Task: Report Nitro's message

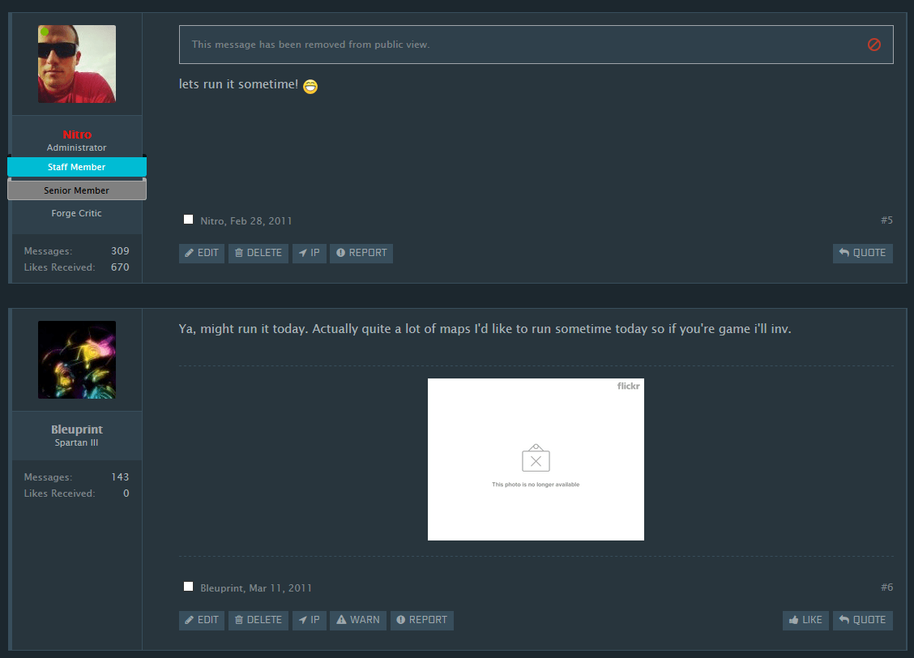Action: 361,253
